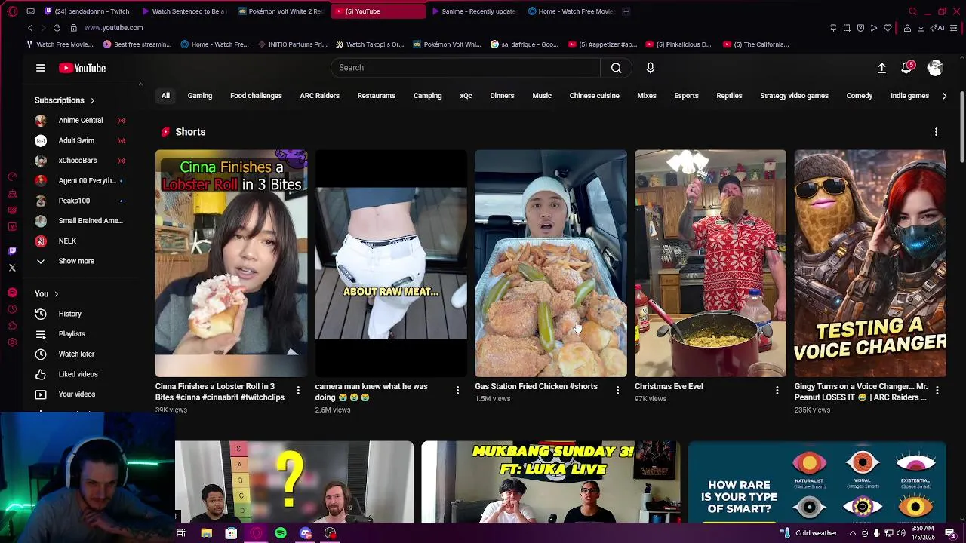
Task: Open options for Gingy Voice Changer short
Action: click(937, 390)
